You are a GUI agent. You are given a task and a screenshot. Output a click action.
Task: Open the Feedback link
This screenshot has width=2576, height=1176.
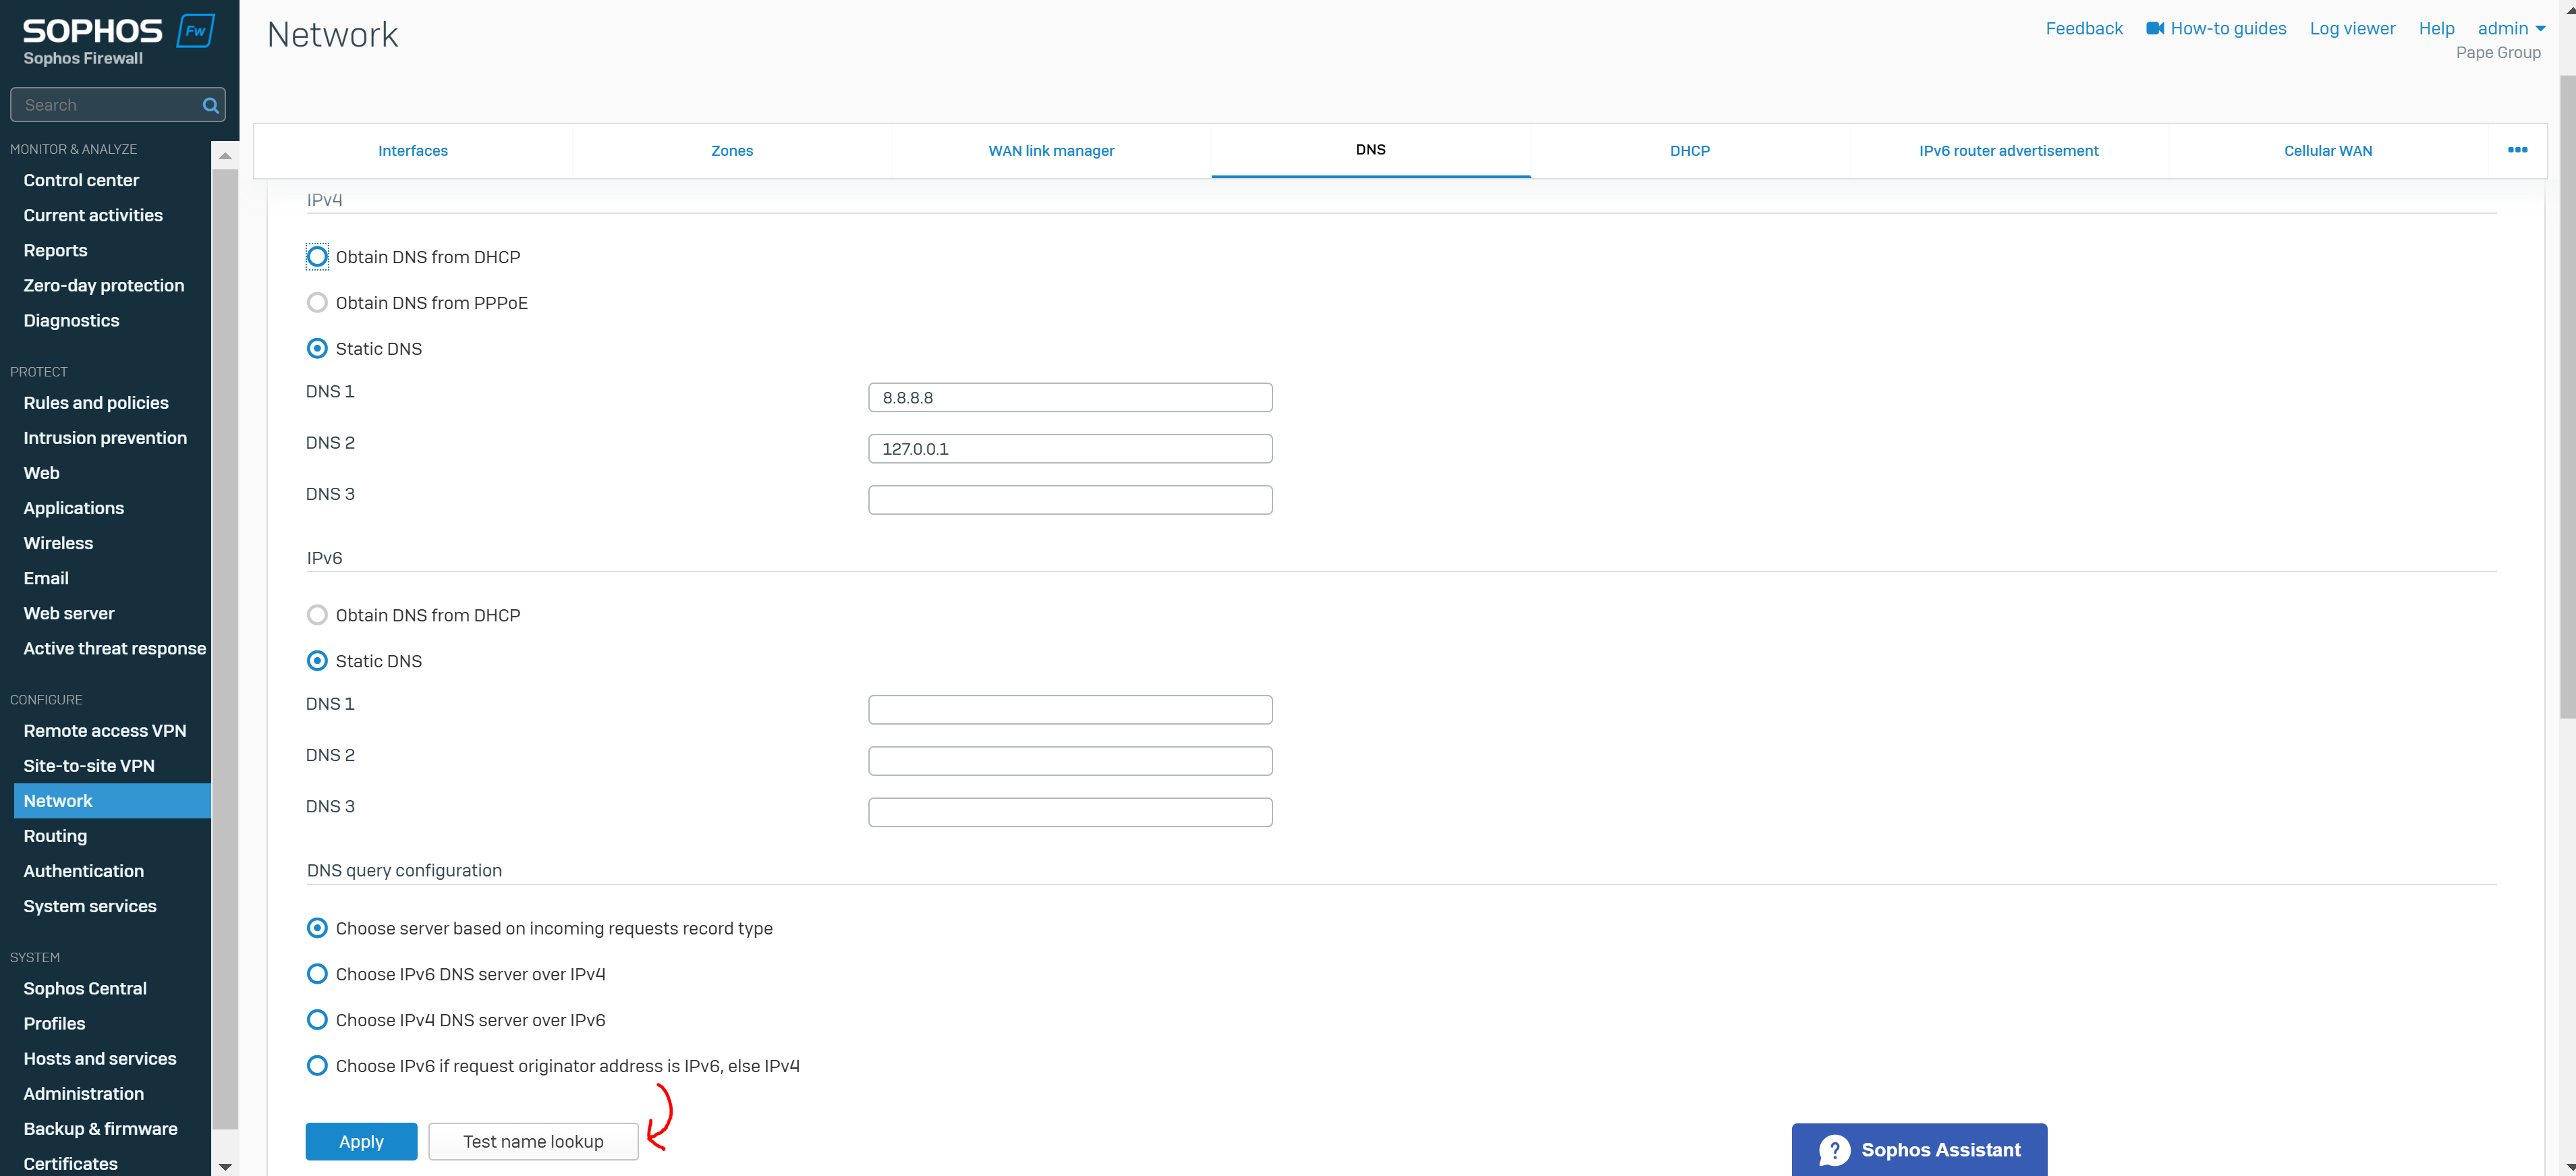click(2084, 28)
